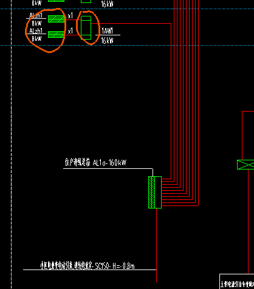Click the x1 label on lower branch line
254x289 pixels.
(x=70, y=31)
